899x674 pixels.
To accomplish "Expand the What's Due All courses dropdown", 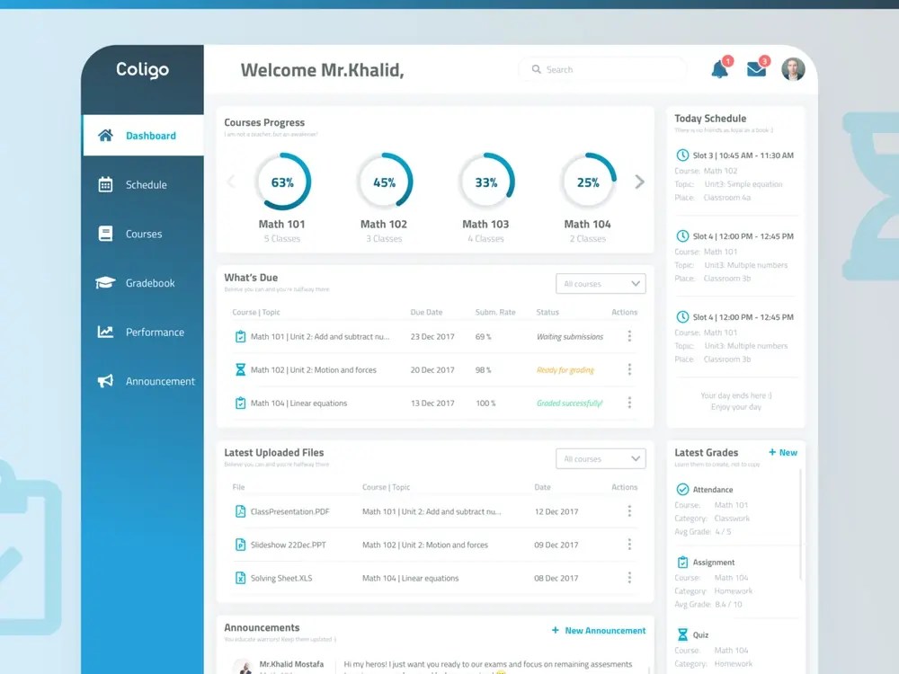I will tap(601, 284).
